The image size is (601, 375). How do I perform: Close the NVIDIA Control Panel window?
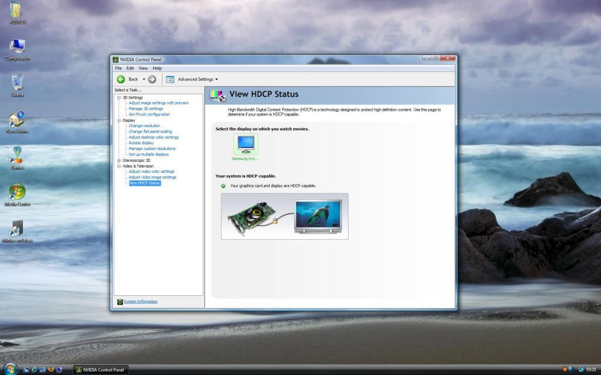tap(447, 58)
